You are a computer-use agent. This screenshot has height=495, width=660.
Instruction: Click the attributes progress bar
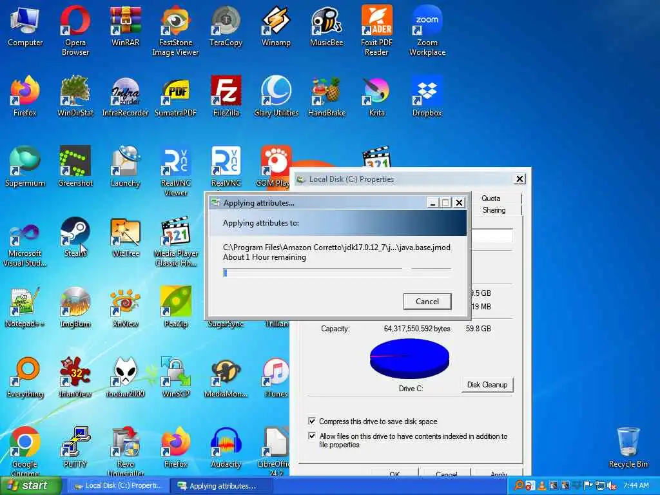(336, 273)
